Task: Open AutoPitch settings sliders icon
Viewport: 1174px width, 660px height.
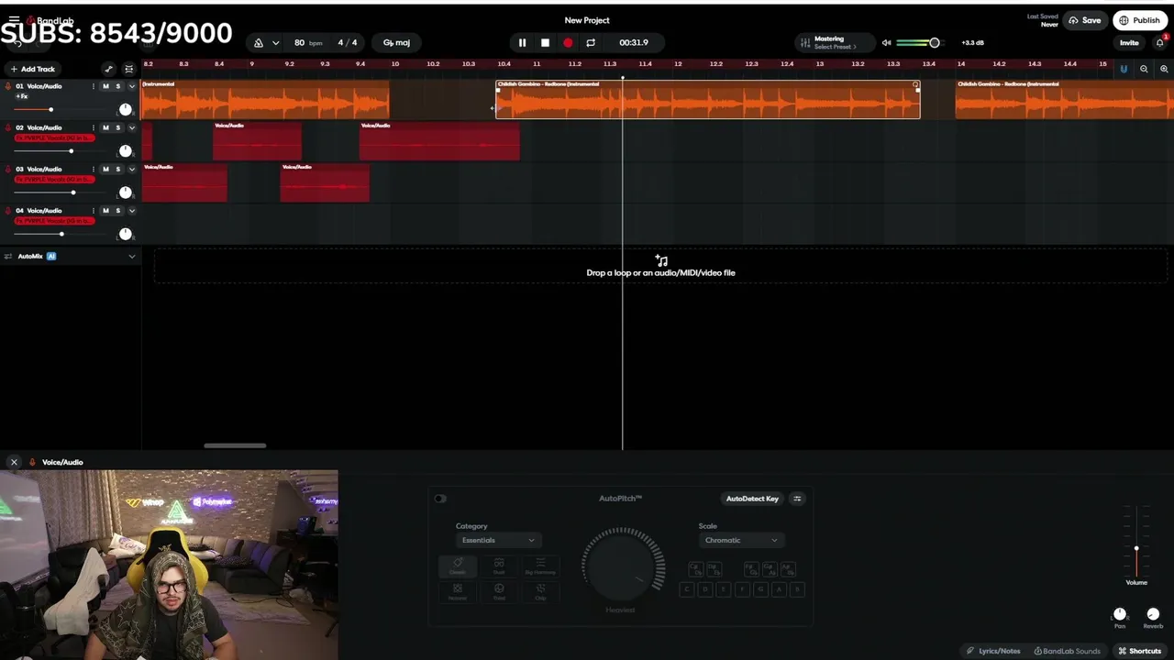Action: [797, 499]
